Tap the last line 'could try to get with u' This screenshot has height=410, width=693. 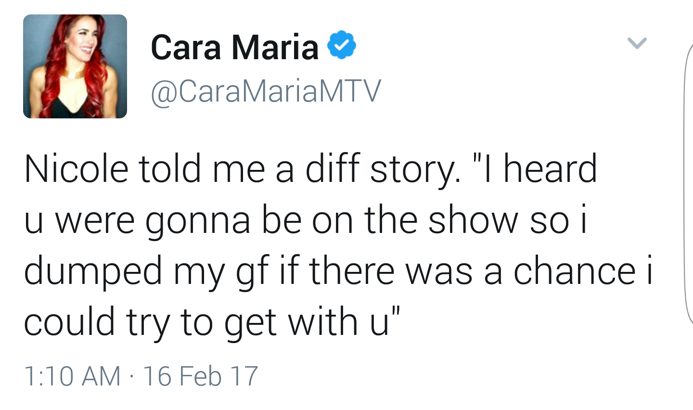point(212,322)
